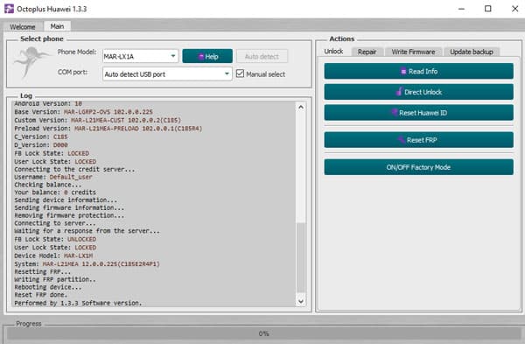Select the Main tab

click(x=57, y=26)
